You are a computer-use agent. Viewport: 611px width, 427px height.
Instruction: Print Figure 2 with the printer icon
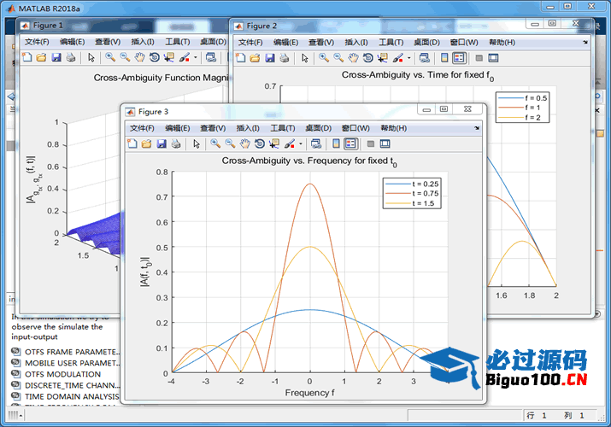coord(284,58)
